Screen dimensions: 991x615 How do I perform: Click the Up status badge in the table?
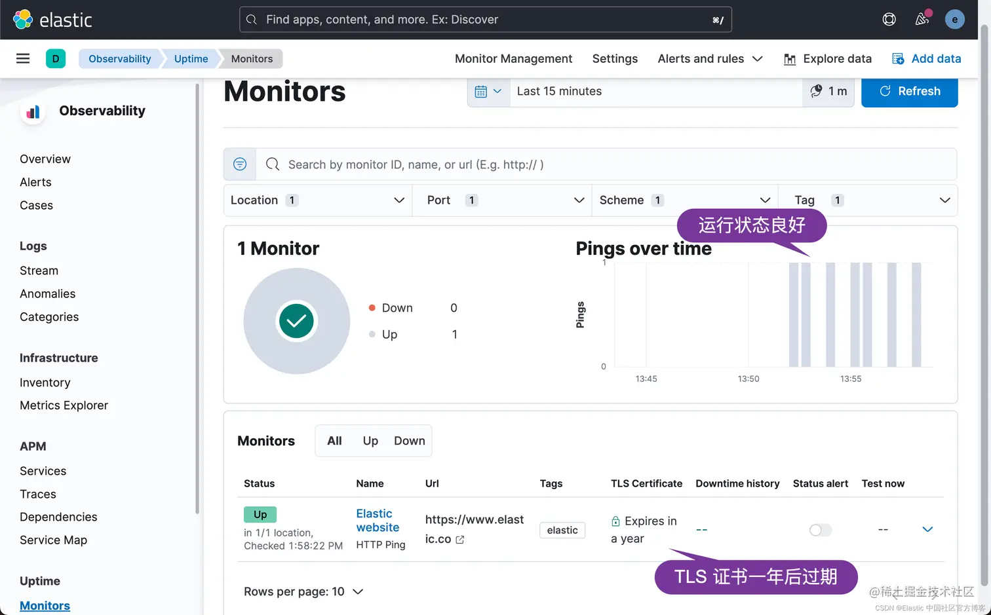[x=260, y=514]
